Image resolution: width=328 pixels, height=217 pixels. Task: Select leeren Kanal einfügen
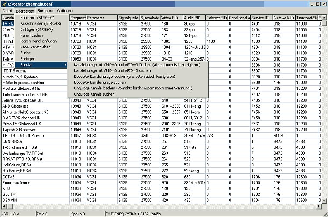click(x=38, y=41)
